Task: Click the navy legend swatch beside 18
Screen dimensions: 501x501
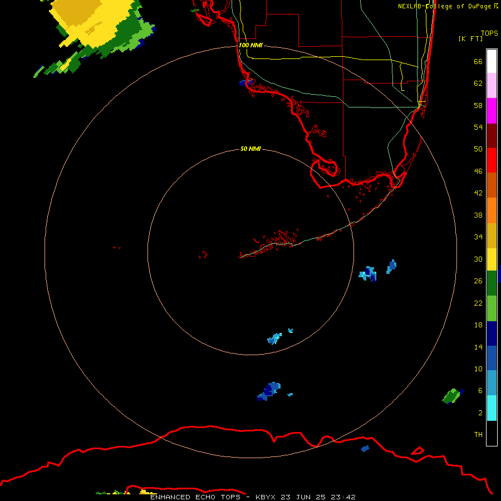Action: pos(492,333)
